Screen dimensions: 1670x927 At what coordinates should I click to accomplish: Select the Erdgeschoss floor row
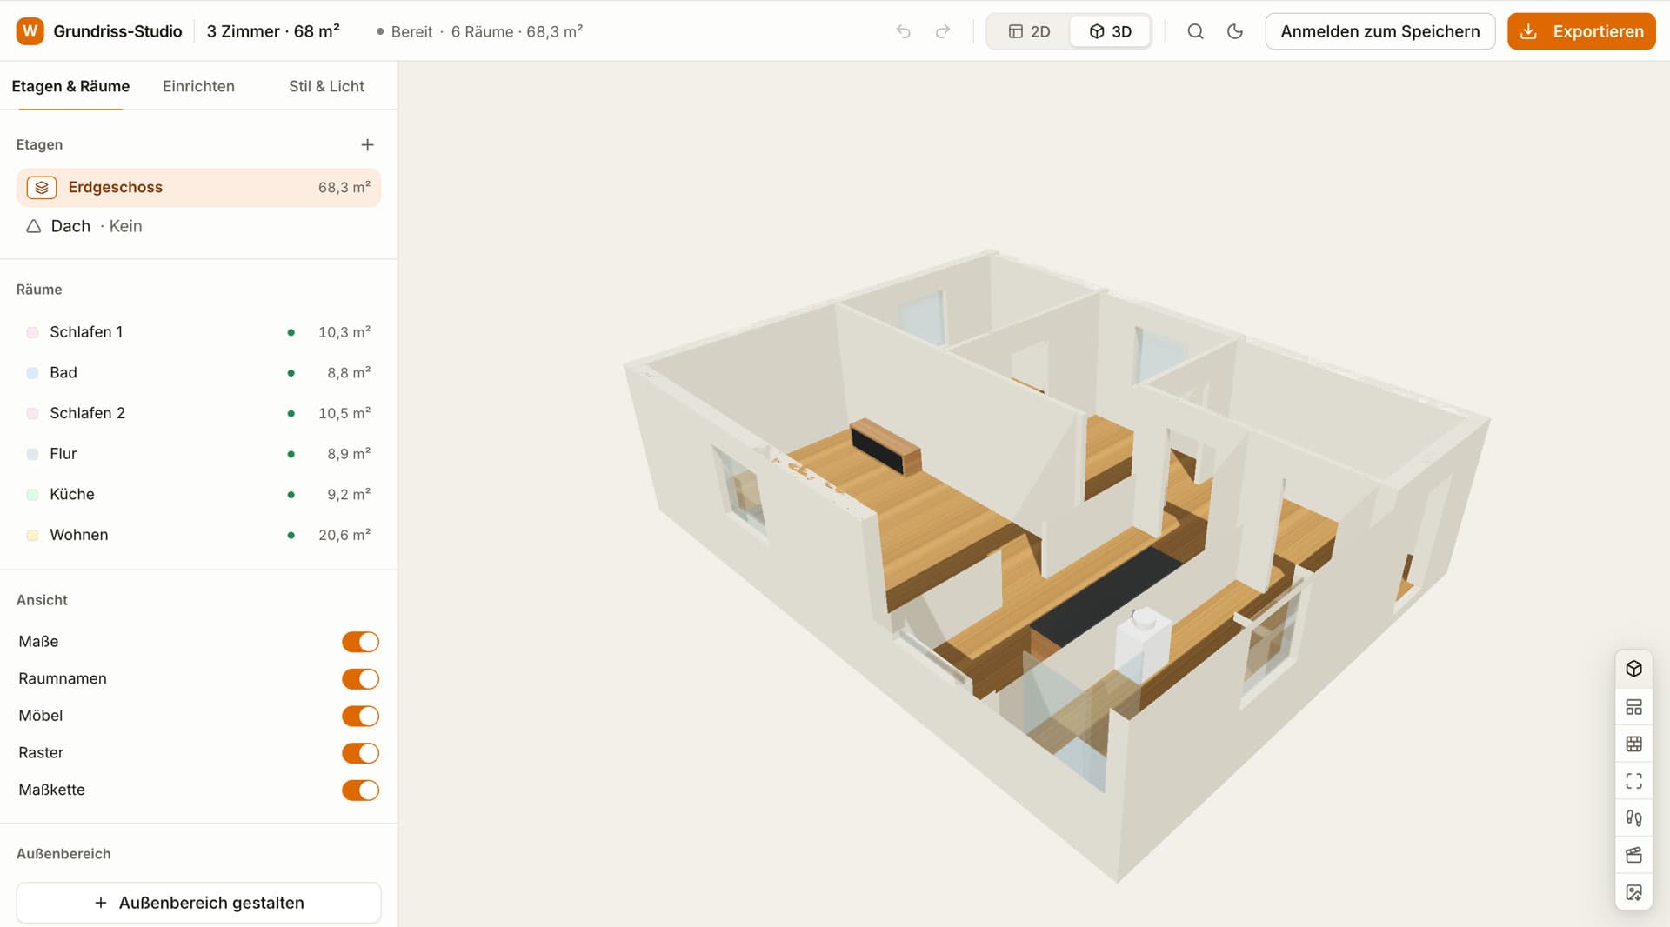point(198,187)
